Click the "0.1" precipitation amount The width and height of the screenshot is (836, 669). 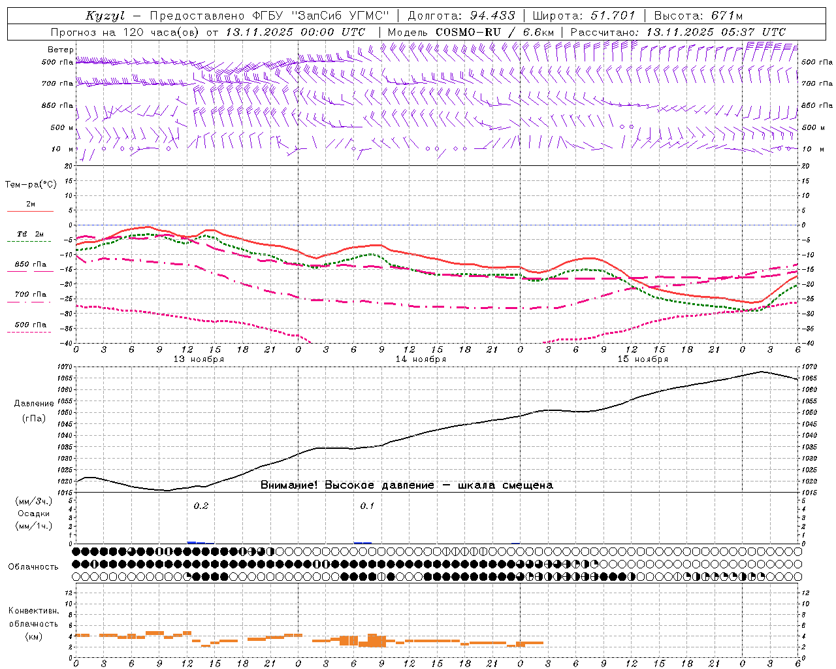(367, 506)
